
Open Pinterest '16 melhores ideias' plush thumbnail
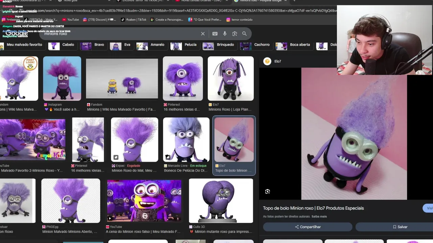coord(183,78)
